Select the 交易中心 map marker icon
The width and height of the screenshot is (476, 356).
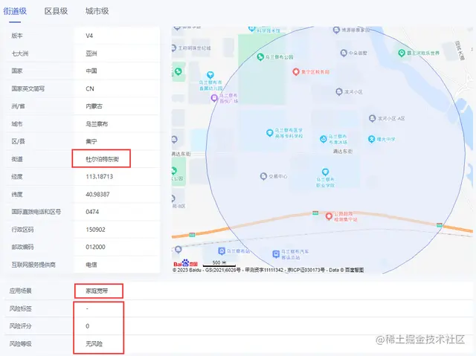(x=263, y=176)
